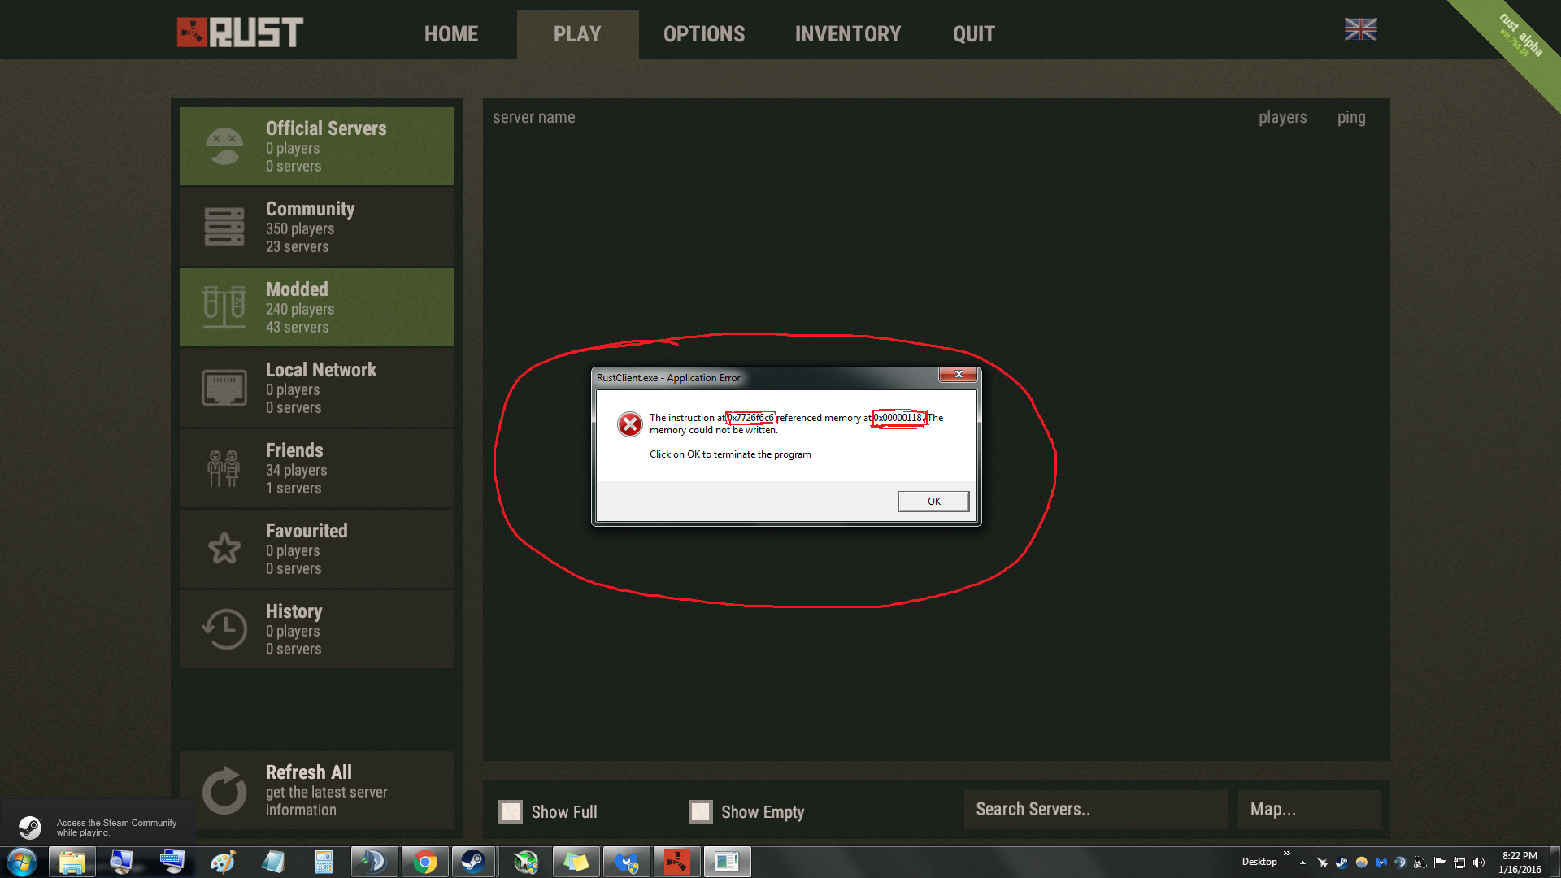Click the Show desktop strip
1561x878 pixels.
click(x=1554, y=862)
